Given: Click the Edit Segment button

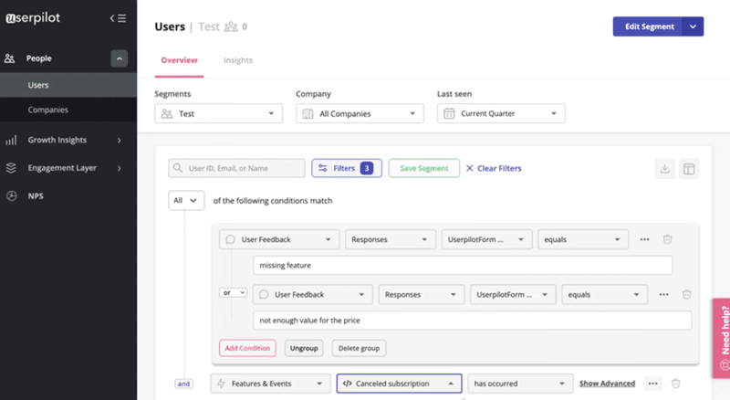Looking at the screenshot, I should [649, 26].
